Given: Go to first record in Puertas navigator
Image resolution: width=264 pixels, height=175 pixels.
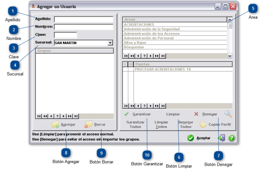Looking at the screenshot, I should (x=126, y=106).
